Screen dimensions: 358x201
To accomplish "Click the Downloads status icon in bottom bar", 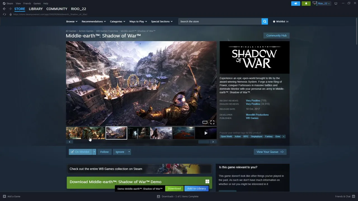I will tap(159, 197).
